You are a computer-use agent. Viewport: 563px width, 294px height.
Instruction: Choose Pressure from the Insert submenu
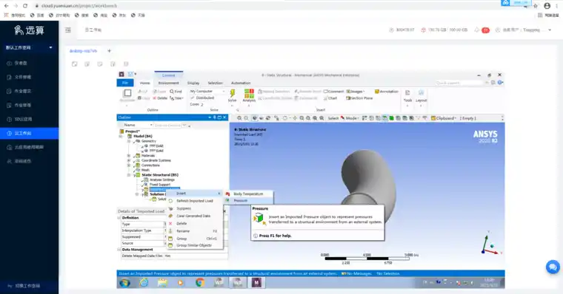[x=248, y=200]
